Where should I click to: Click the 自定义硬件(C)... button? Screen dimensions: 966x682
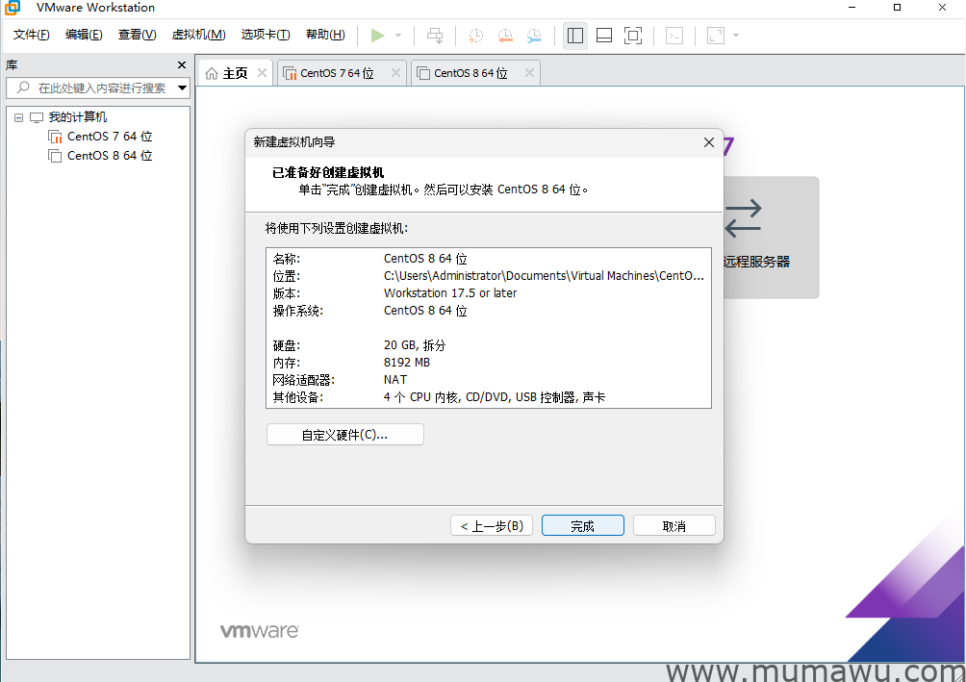click(344, 435)
